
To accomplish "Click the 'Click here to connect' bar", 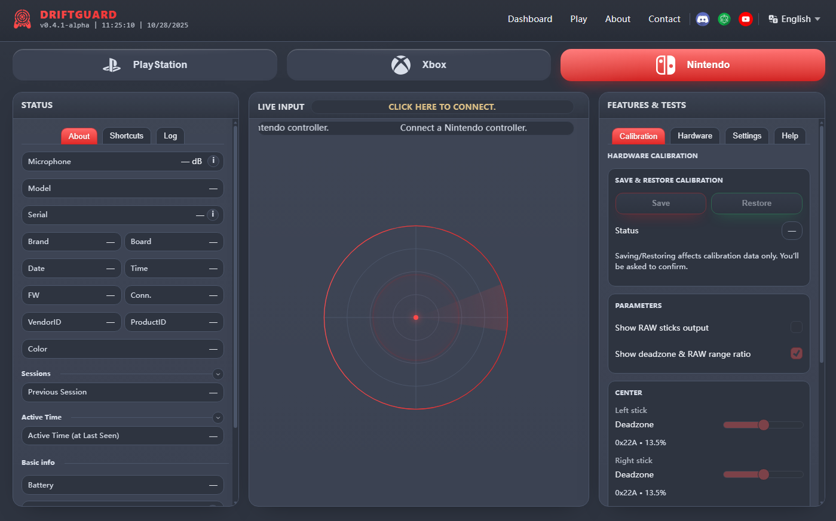I will (442, 107).
